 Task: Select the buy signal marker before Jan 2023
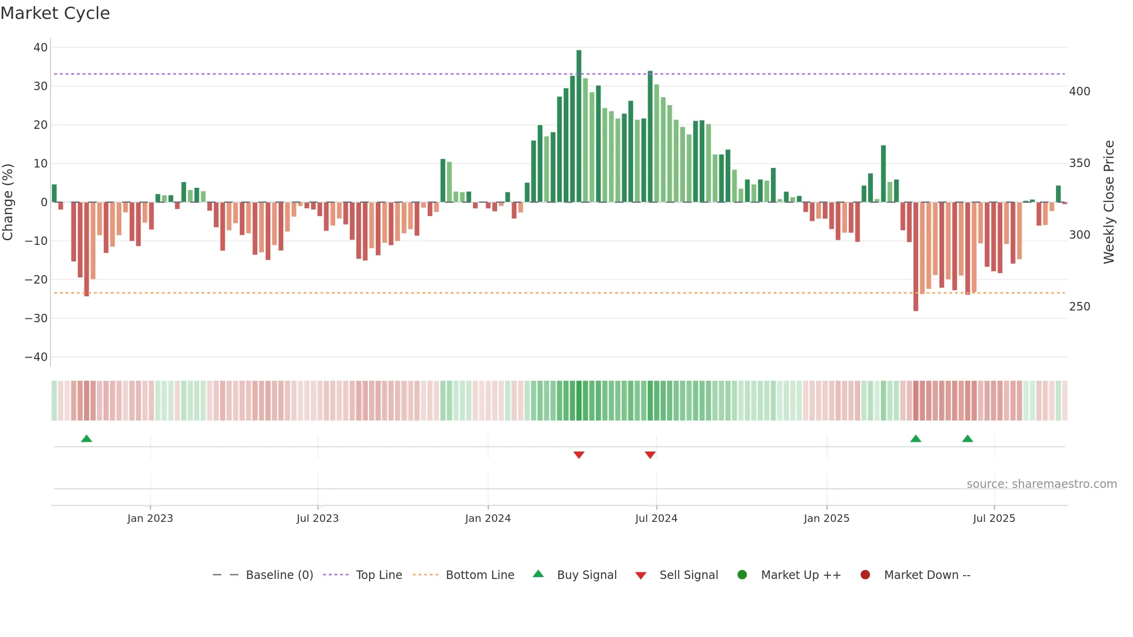(86, 439)
